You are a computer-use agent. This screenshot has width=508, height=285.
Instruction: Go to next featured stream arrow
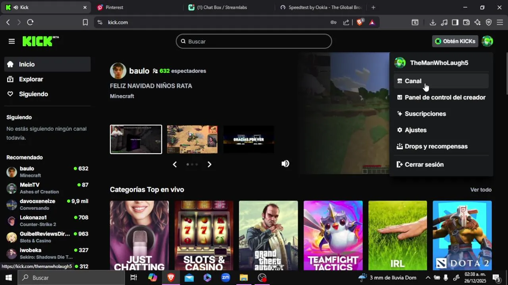pos(210,164)
